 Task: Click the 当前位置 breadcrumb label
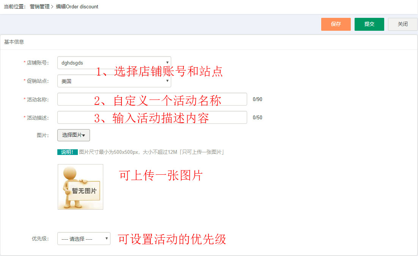pyautogui.click(x=15, y=7)
